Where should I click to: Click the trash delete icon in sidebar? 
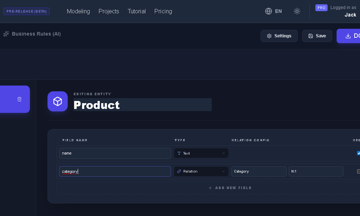point(19,99)
